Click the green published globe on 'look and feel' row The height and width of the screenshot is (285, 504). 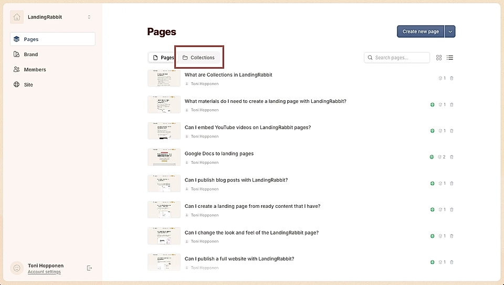432,236
